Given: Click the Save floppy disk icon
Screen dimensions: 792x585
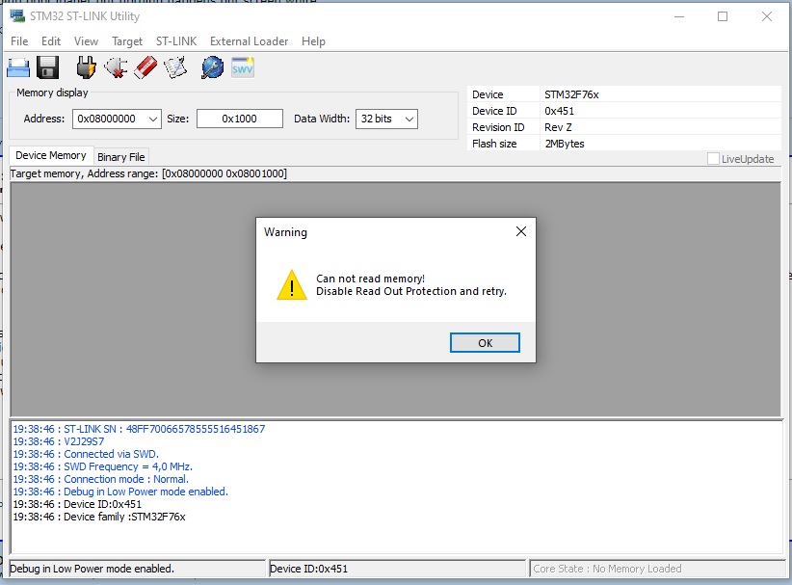Looking at the screenshot, I should 48,67.
